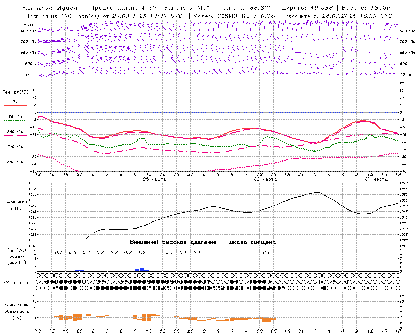Click the computed time Рассчитано: 24.03.2025 16:39 UTC

338,16
